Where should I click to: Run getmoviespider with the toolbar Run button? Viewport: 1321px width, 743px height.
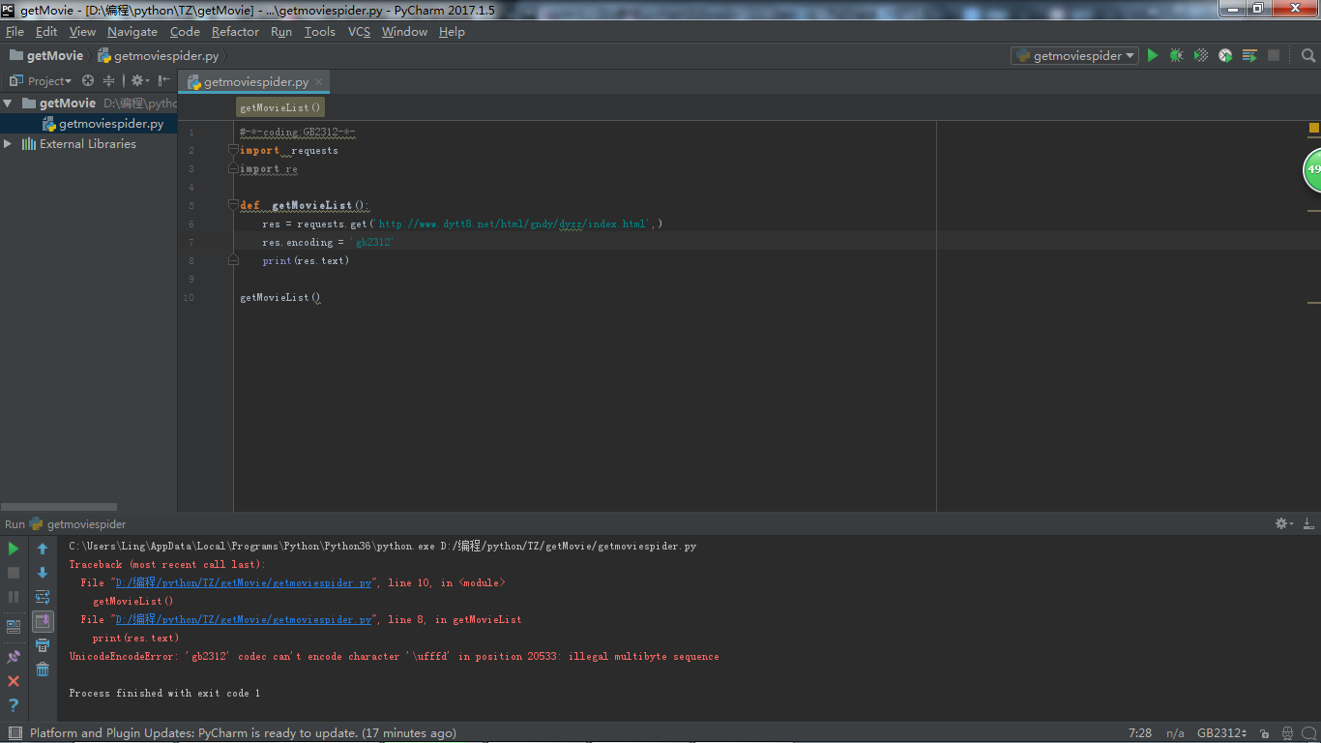[1152, 56]
